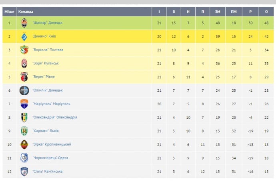Click the Shakhtar Donetsk club logo
The height and width of the screenshot is (181, 276).
pyautogui.click(x=24, y=23)
